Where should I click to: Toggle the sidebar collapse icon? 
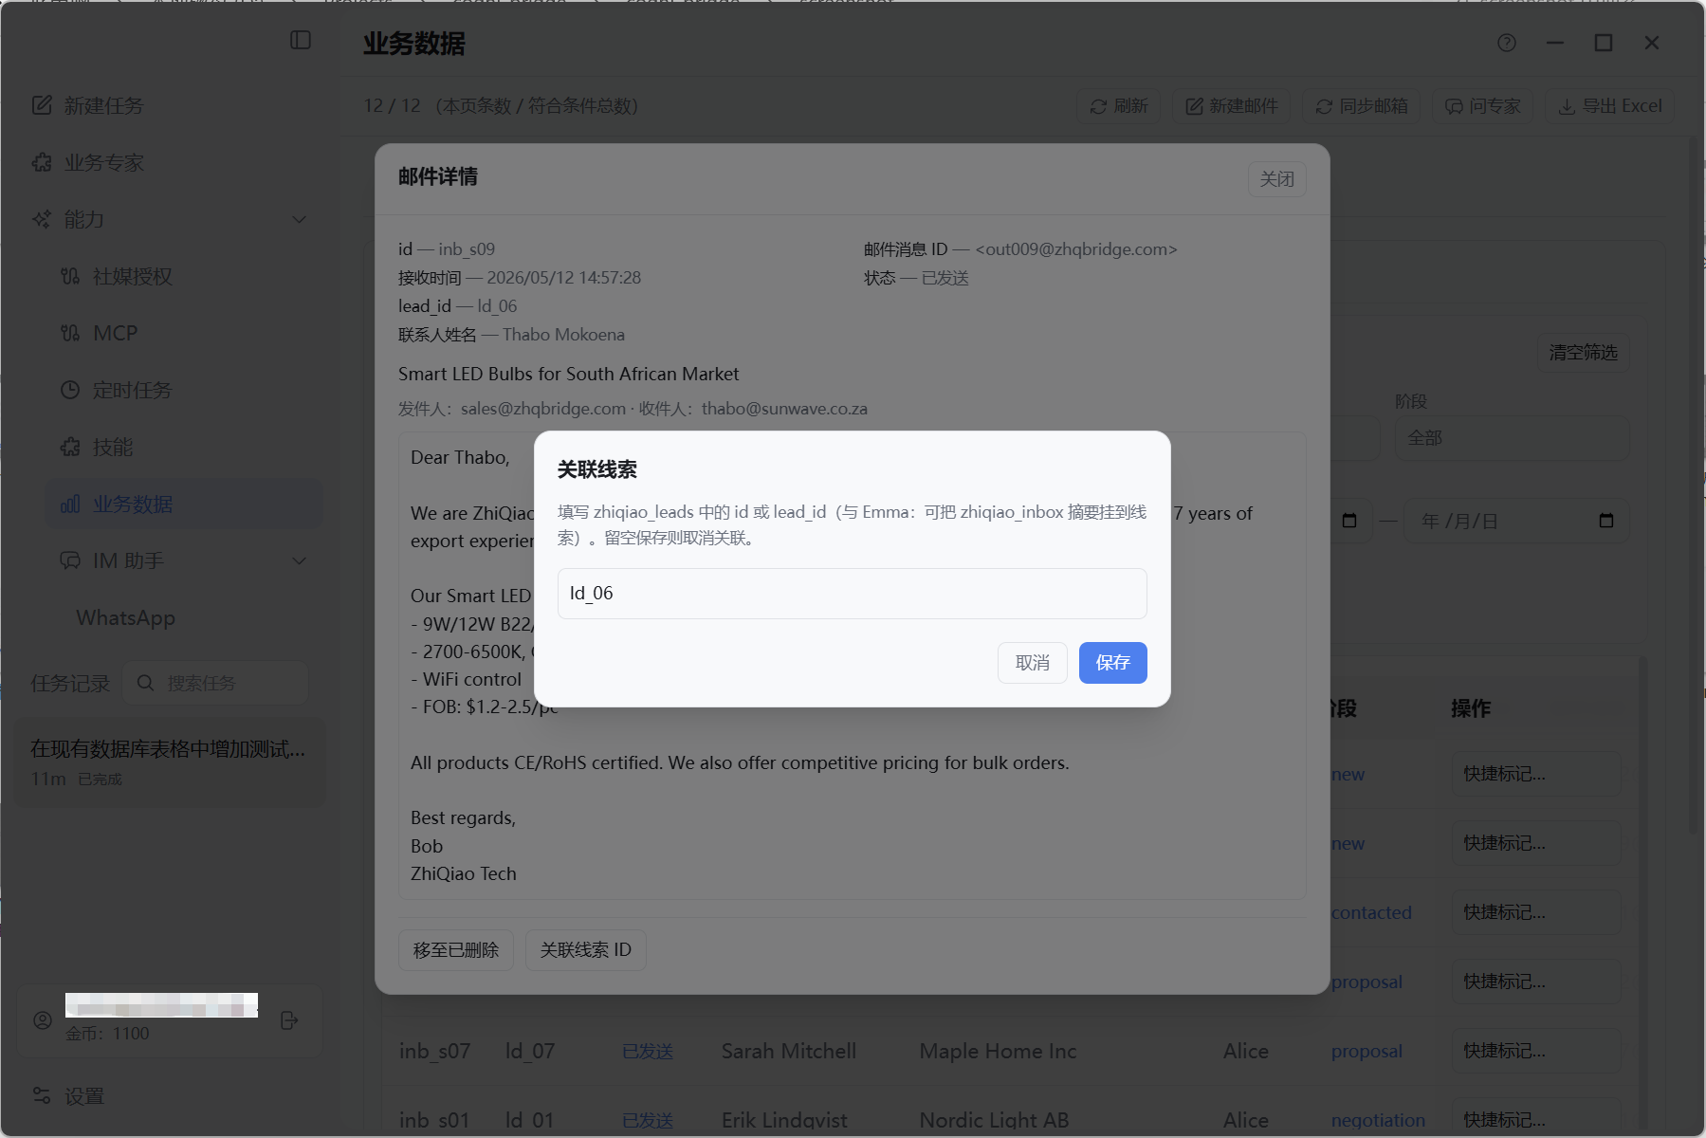(301, 40)
